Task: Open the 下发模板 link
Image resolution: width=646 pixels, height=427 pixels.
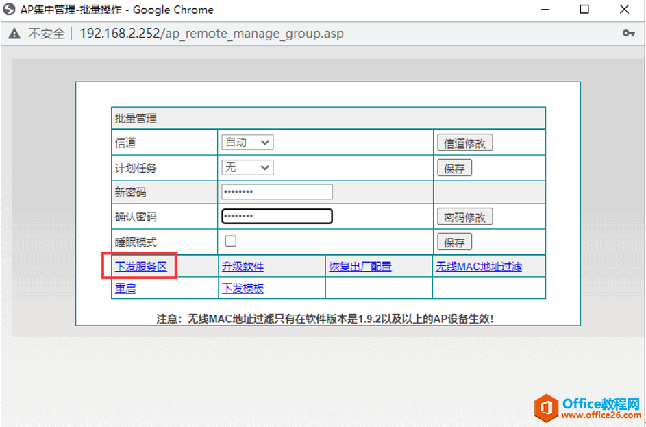Action: (x=243, y=288)
